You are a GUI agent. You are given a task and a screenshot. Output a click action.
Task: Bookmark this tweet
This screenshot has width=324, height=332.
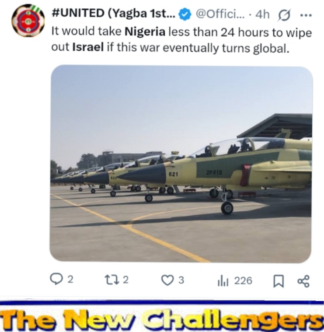click(x=279, y=281)
